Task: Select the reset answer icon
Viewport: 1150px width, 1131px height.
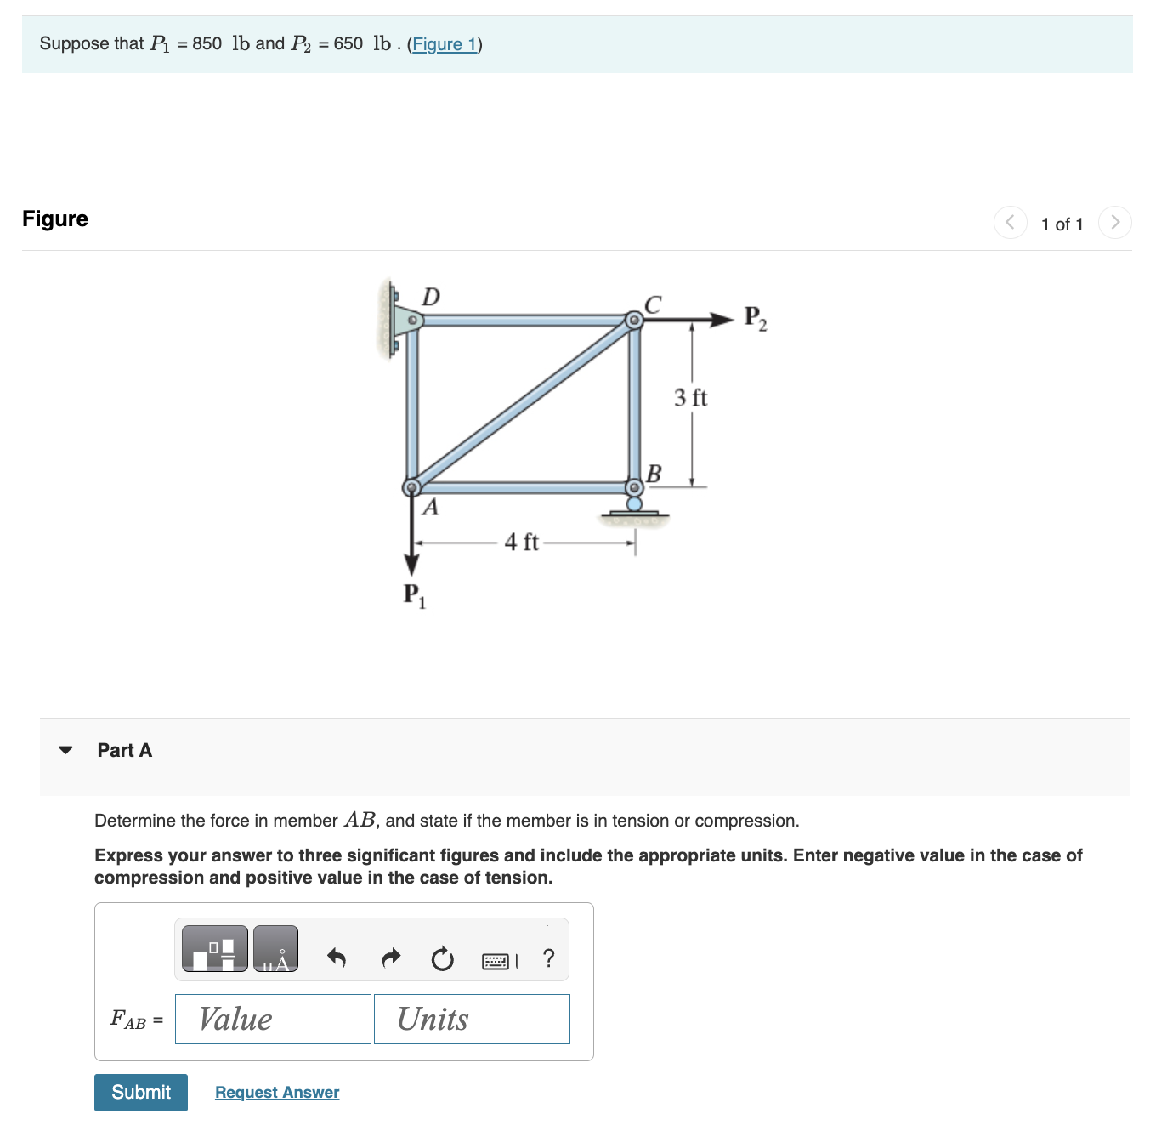Action: tap(443, 959)
